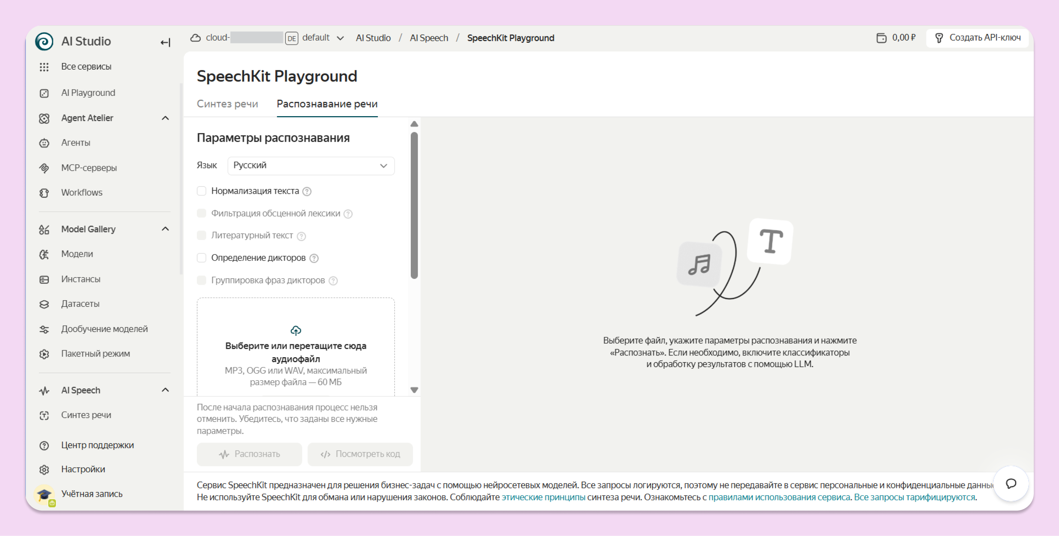Click the upload cloud icon in the dropzone
This screenshot has height=536, width=1059.
(296, 330)
